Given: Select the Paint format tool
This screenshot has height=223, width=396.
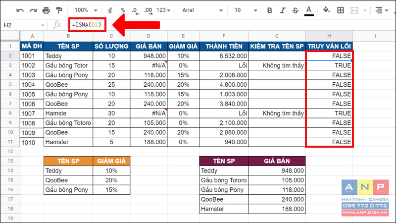Looking at the screenshot, I should pyautogui.click(x=59, y=10).
